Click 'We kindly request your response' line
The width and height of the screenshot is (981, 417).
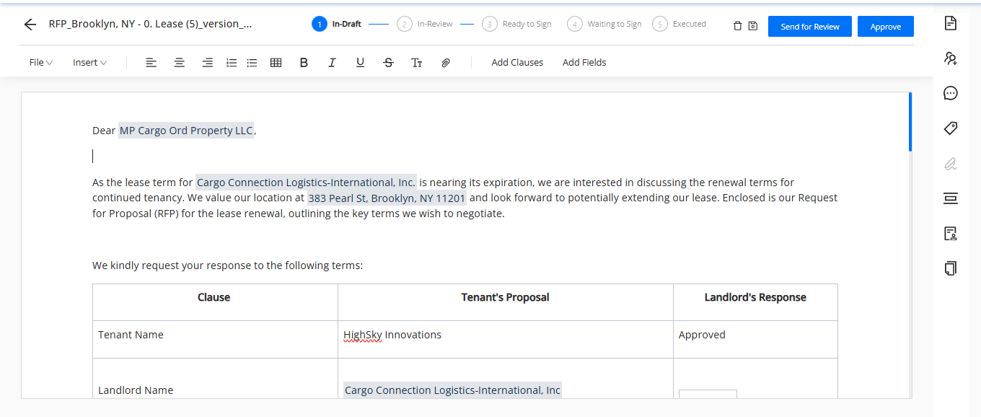[x=228, y=265]
